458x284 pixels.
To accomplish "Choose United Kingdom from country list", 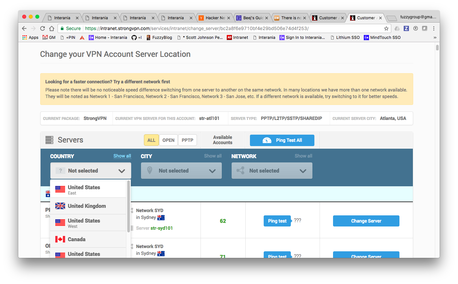I will pyautogui.click(x=88, y=206).
